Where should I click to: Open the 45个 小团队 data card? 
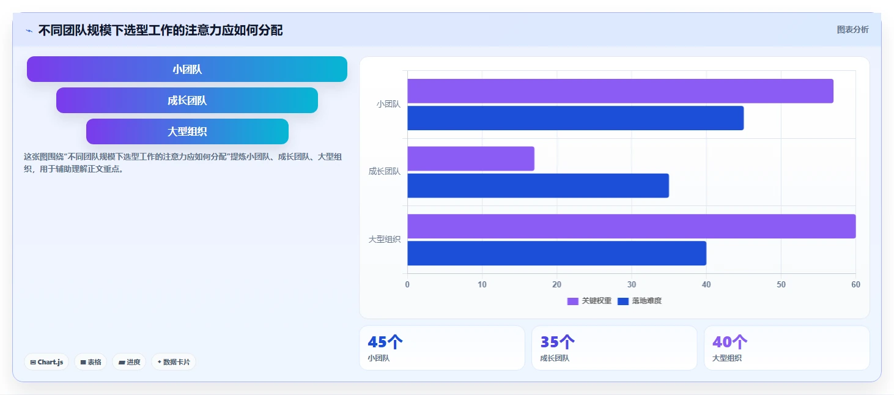[x=442, y=348]
